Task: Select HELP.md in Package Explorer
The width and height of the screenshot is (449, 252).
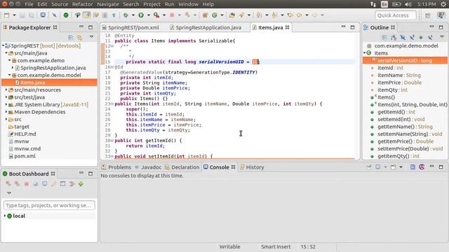Action: click(x=25, y=134)
